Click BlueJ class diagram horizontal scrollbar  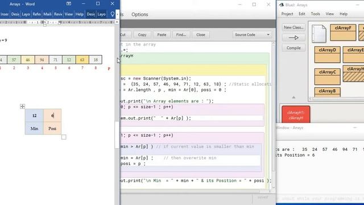(337, 99)
